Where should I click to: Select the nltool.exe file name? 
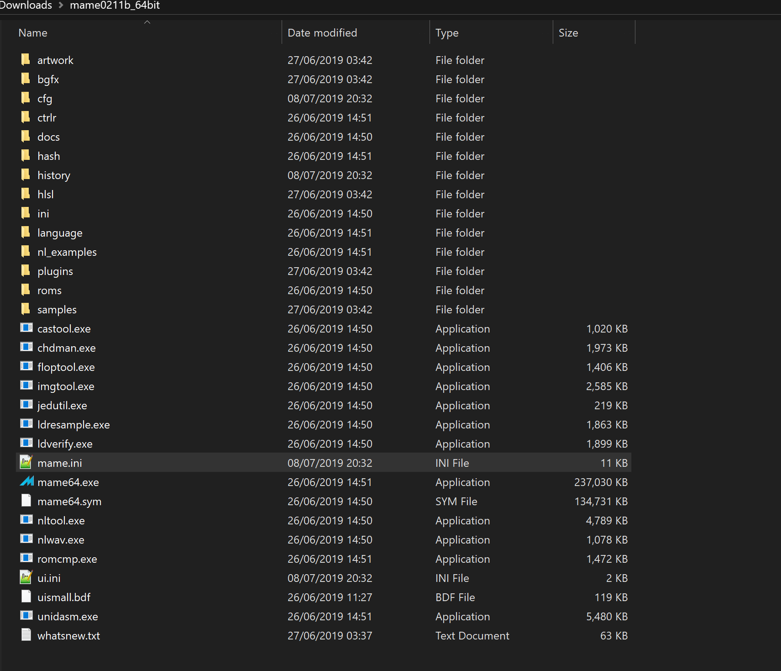pyautogui.click(x=61, y=521)
